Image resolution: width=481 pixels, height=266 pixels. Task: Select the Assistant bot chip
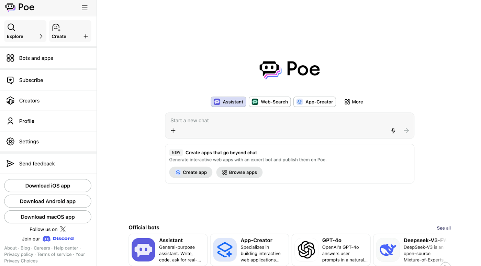click(228, 102)
